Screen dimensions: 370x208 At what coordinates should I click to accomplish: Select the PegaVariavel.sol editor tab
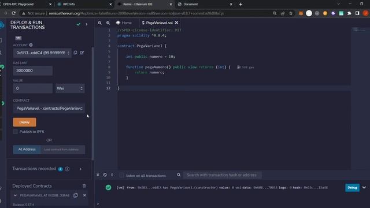[x=157, y=23]
